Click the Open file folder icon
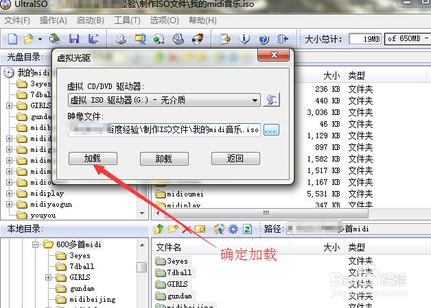Viewport: 431px width, 308px height. (28, 39)
